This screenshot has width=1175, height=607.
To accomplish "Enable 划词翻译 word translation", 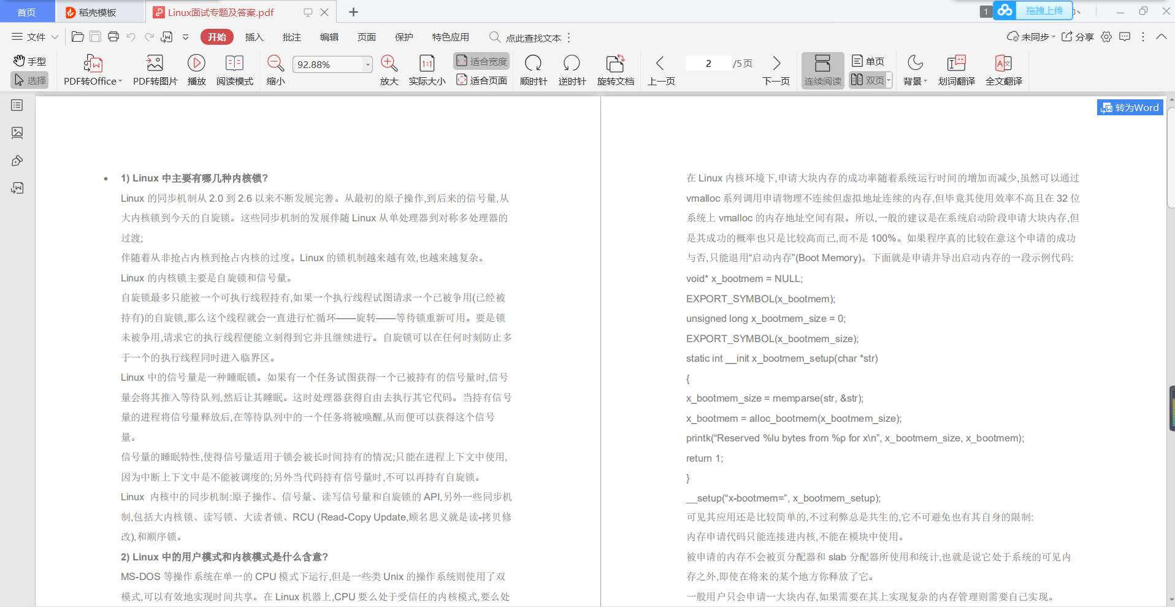I will point(957,71).
